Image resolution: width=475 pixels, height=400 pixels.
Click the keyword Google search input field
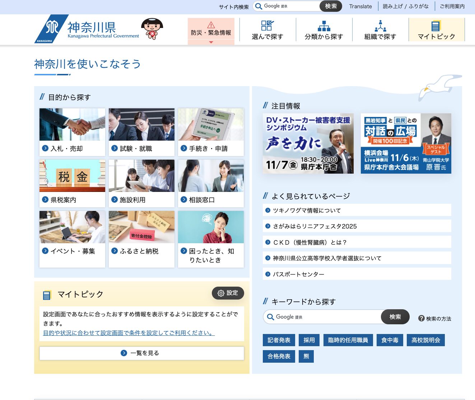point(323,317)
